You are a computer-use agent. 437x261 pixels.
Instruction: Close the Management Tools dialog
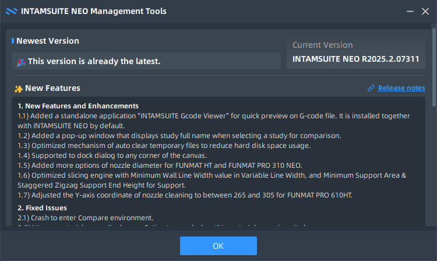click(425, 12)
